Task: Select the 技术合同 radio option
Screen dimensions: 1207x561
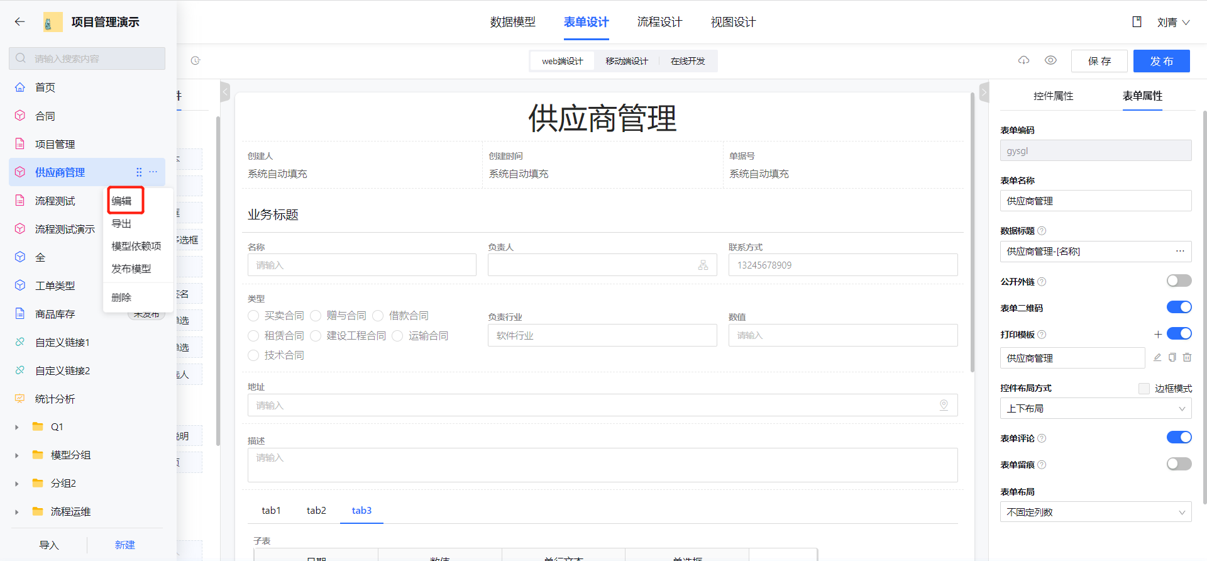Action: click(x=253, y=355)
